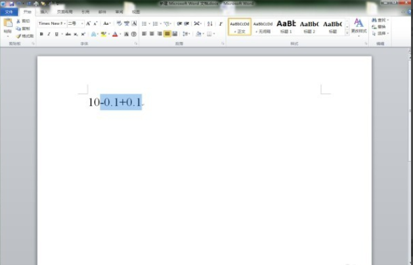Viewport: 413px width, 265px height.
Task: Click the Numbering list icon
Action: 155,24
